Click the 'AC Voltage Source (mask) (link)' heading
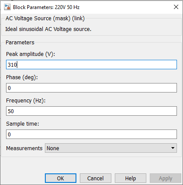Image resolution: width=183 pixels, height=185 pixels. pyautogui.click(x=45, y=18)
